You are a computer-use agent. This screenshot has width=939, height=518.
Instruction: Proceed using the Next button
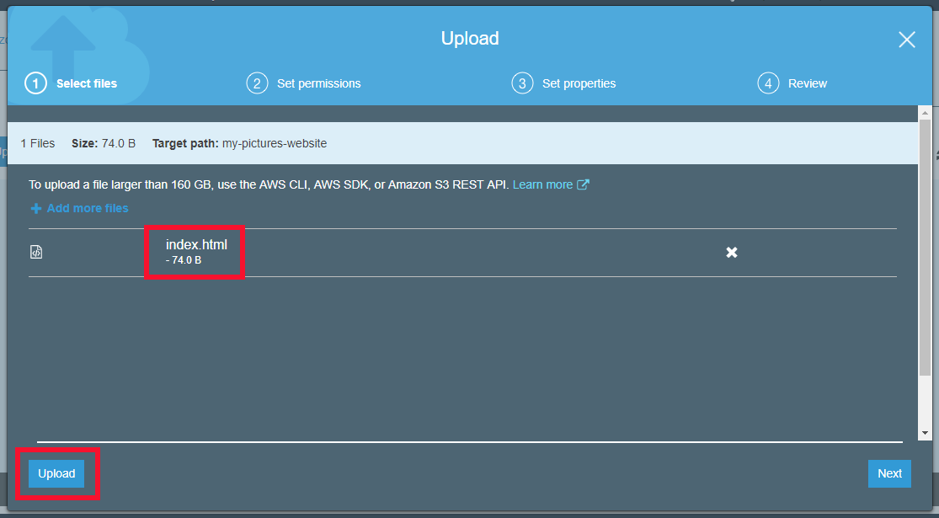coord(888,473)
